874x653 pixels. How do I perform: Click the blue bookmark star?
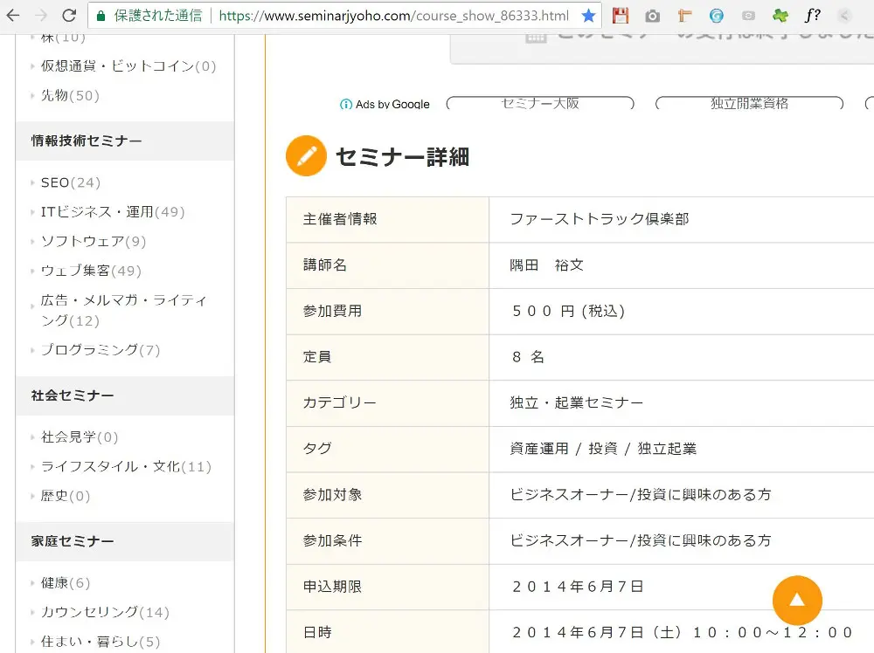589,16
